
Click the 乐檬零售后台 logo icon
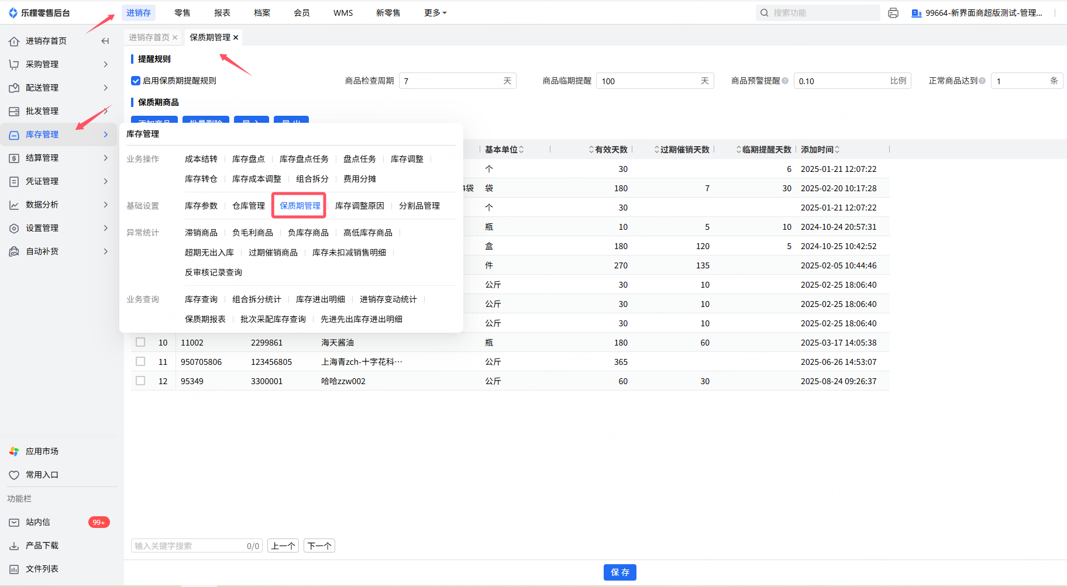pos(13,13)
